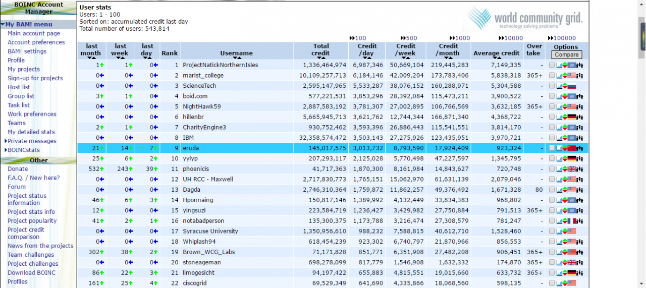Open username Brown_WCG_Labs

coord(209,252)
